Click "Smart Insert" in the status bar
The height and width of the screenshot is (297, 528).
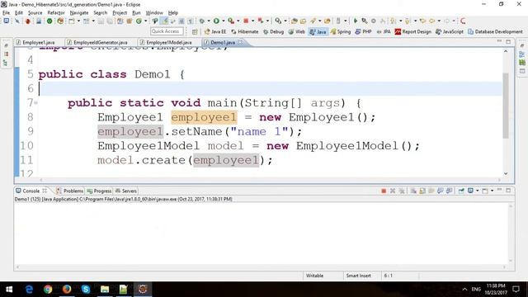click(x=358, y=276)
